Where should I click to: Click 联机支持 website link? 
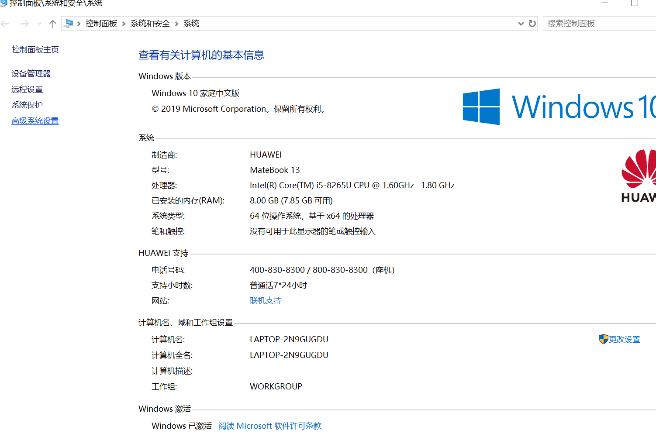click(x=266, y=301)
